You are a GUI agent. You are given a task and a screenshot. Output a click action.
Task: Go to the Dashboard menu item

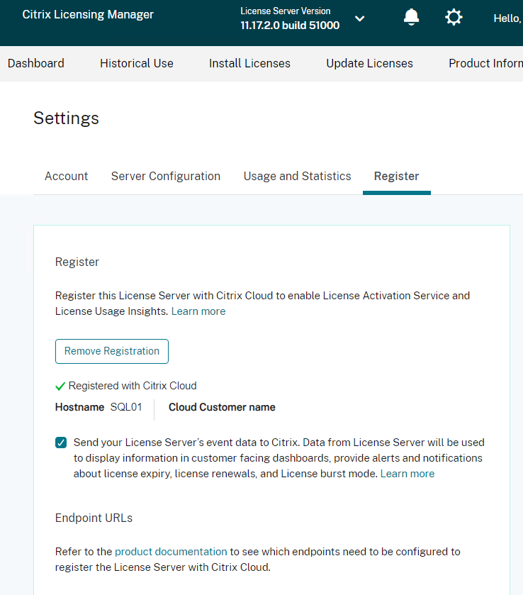click(36, 63)
